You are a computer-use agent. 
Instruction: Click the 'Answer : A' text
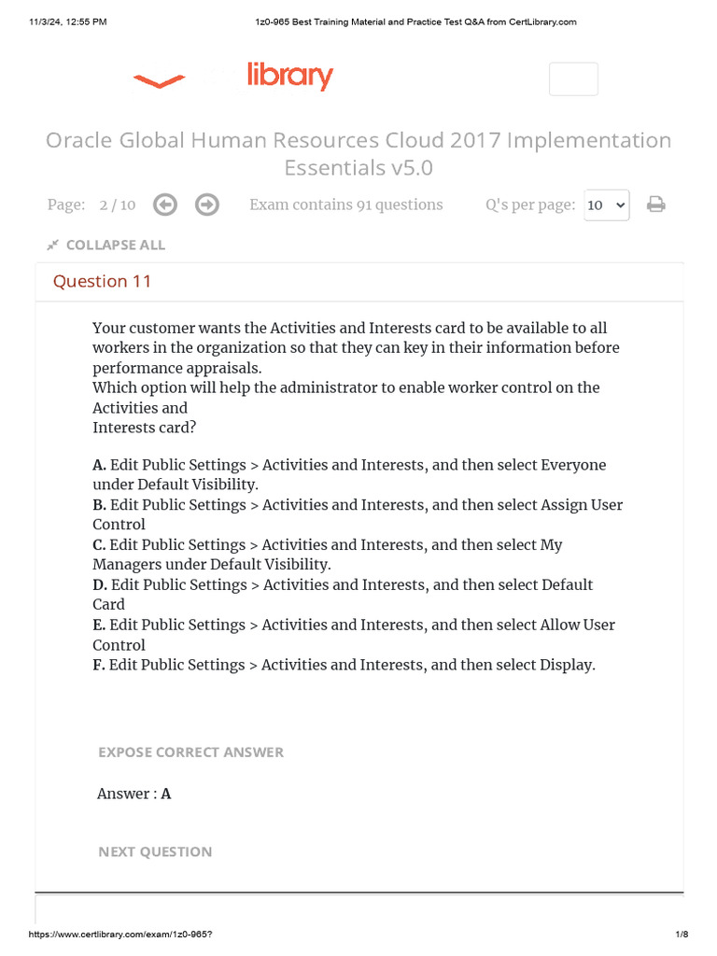134,794
